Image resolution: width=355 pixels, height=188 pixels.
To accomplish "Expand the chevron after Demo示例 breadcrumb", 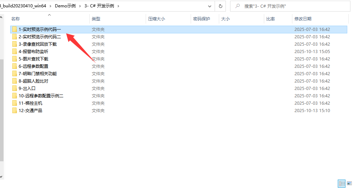I will click(x=80, y=6).
